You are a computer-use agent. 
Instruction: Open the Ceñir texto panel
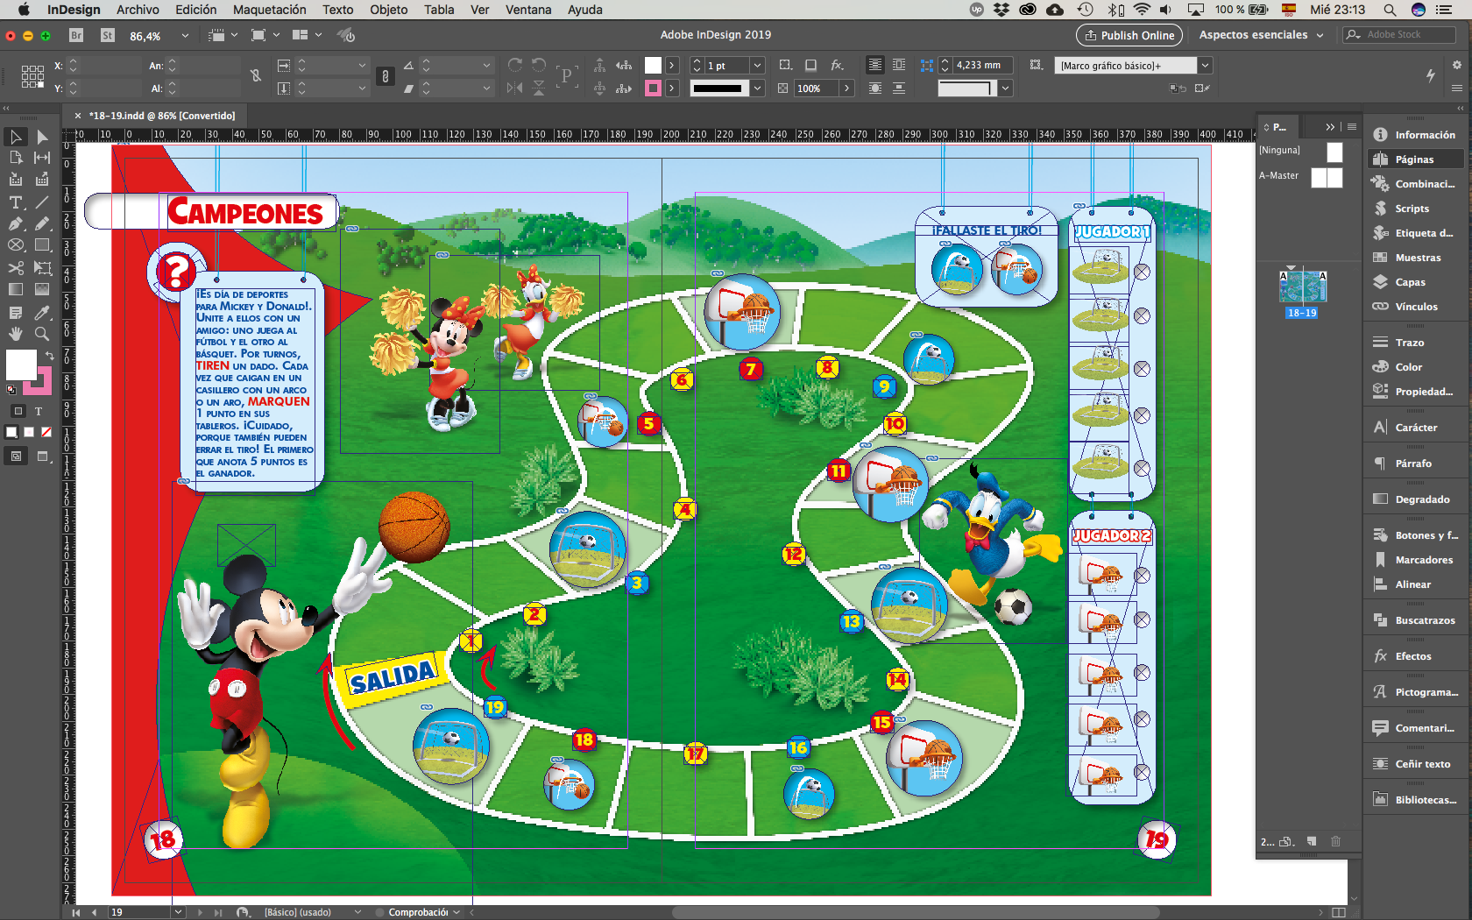click(x=1415, y=764)
